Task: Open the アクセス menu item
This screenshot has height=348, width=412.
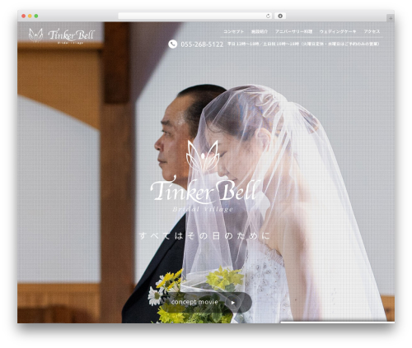Action: point(372,31)
